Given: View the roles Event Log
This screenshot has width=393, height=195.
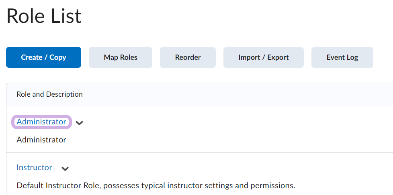Looking at the screenshot, I should pyautogui.click(x=342, y=57).
